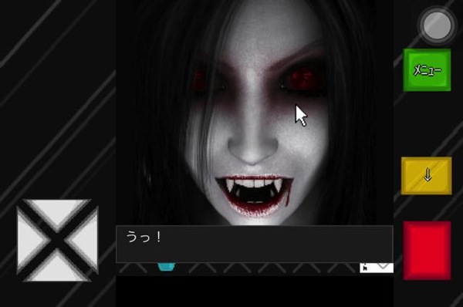Open the green メニュー button
This screenshot has height=307, width=463.
click(427, 70)
